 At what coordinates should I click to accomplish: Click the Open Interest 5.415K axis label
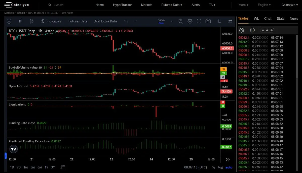pyautogui.click(x=227, y=92)
